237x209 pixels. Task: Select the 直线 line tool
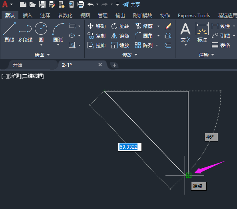tap(9, 32)
